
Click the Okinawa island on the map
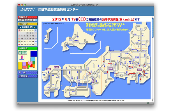pos(48,36)
